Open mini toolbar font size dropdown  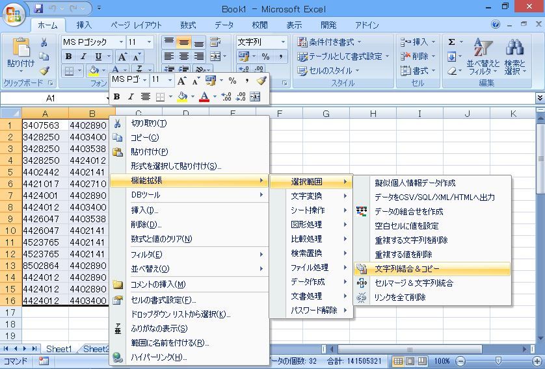tap(170, 81)
